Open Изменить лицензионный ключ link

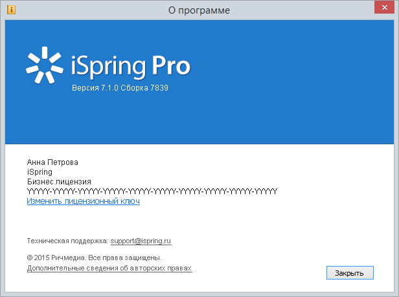coord(83,201)
